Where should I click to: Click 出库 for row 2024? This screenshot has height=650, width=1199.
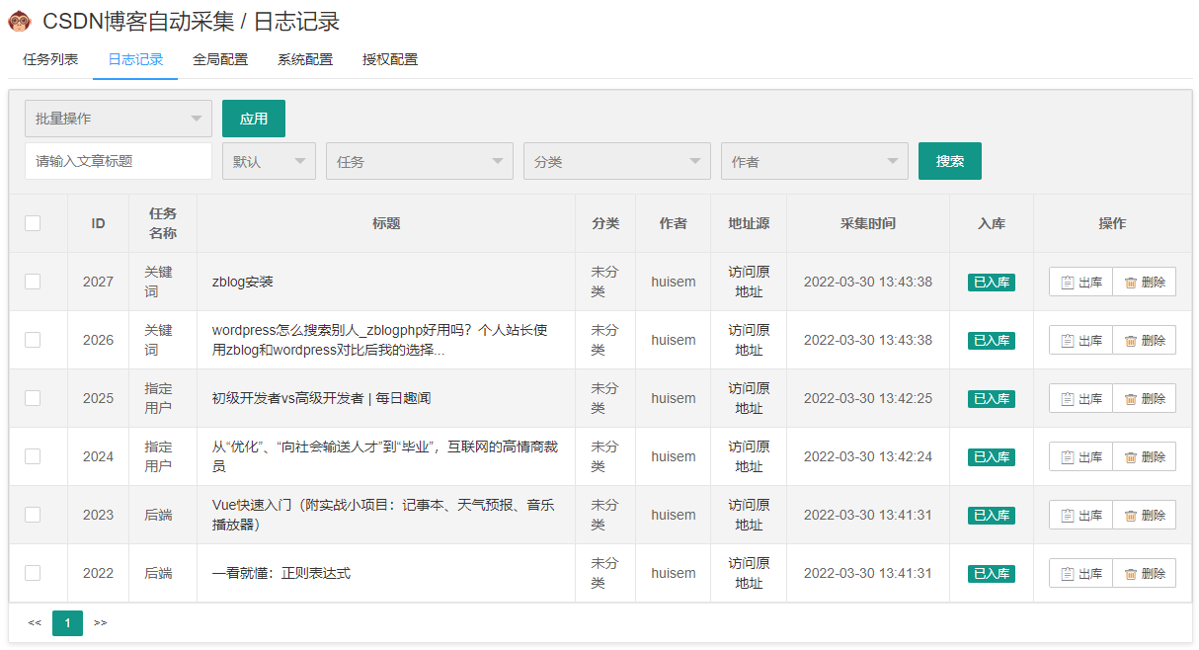point(1080,456)
